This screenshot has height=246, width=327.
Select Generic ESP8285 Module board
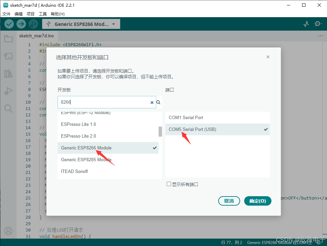[x=108, y=160]
